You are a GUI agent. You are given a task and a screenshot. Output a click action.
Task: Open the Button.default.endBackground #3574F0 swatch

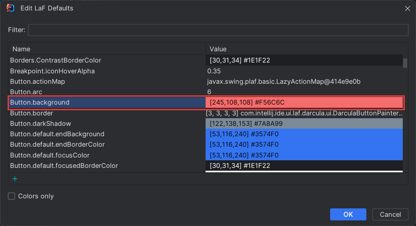304,134
